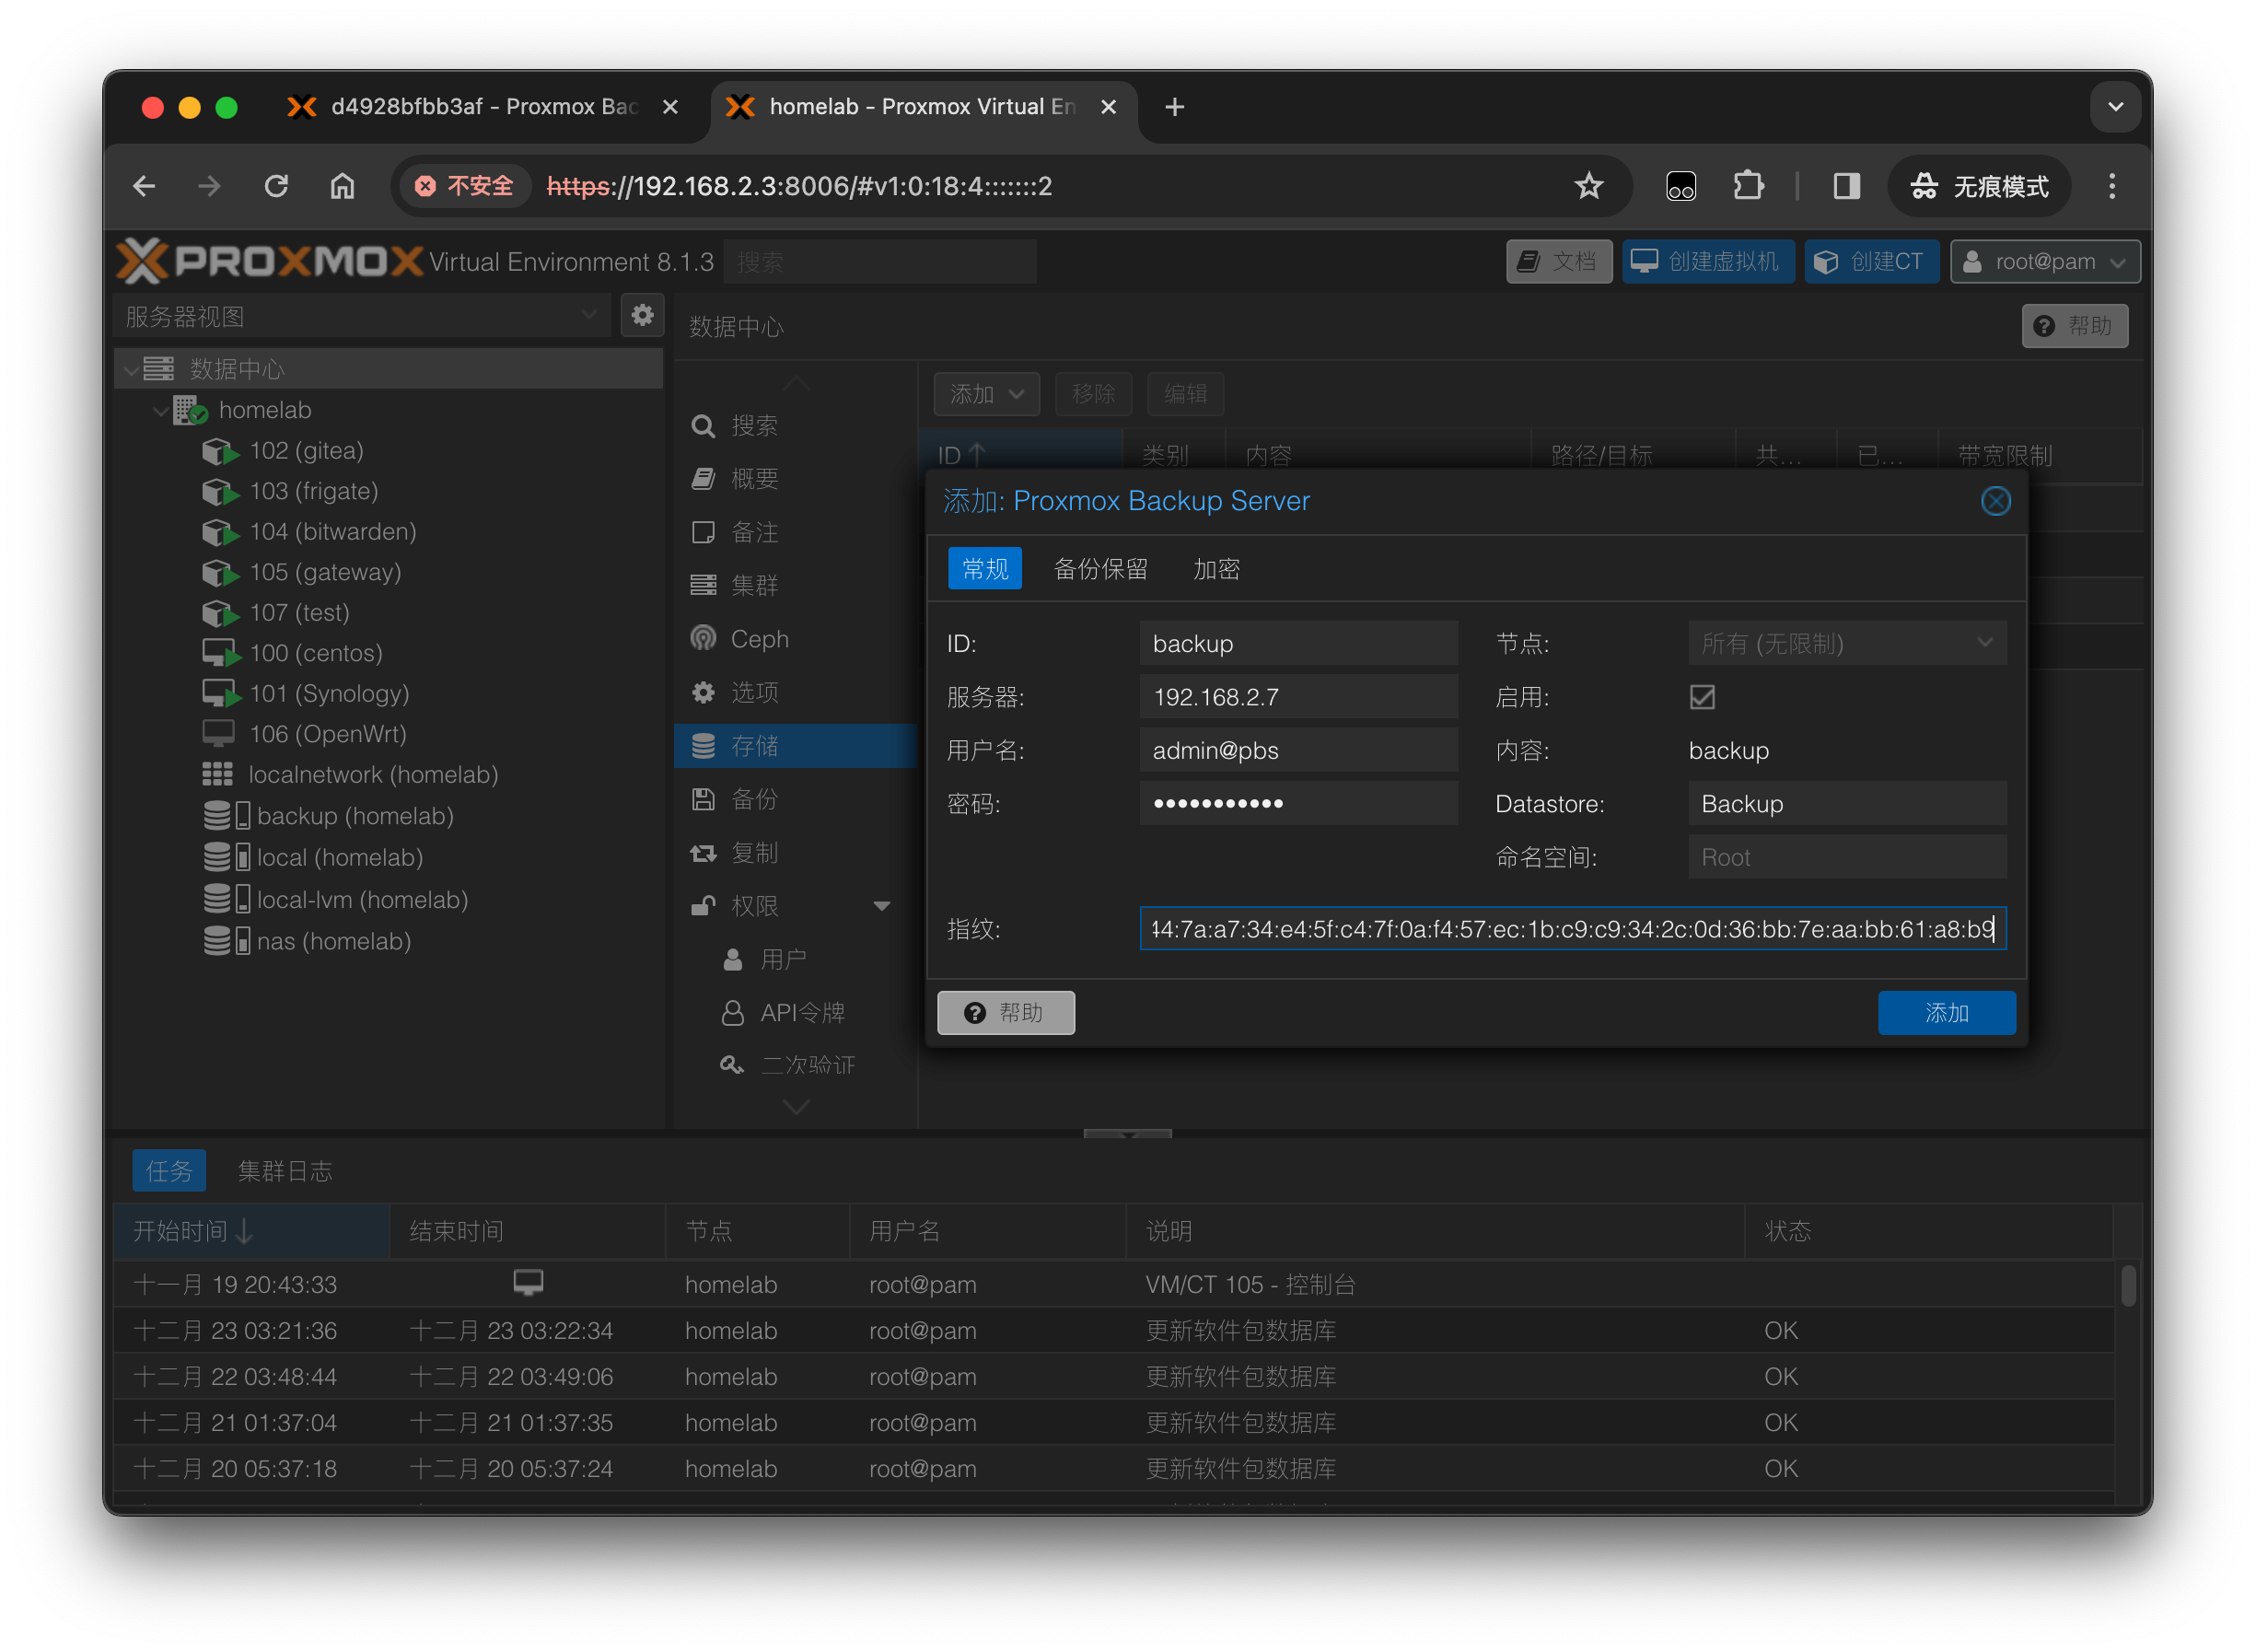Open the 节点 dropdown showing 所有 (无限制)
Screen dimensions: 2256x1652
click(1846, 643)
